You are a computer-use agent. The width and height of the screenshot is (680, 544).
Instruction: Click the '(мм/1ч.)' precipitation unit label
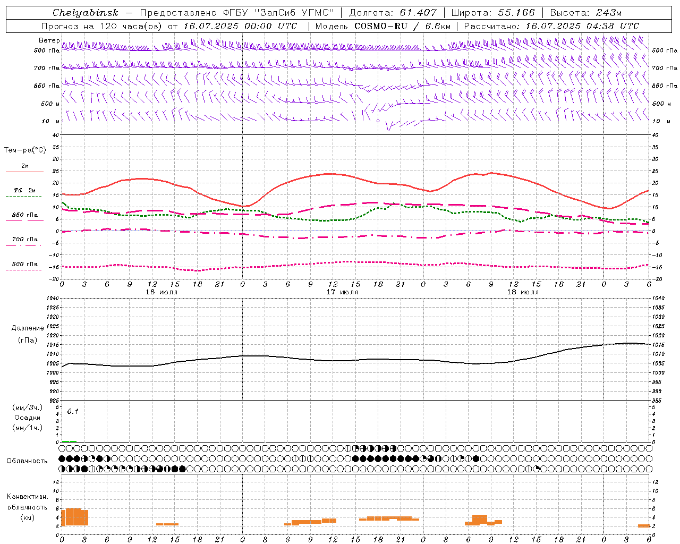(x=27, y=428)
